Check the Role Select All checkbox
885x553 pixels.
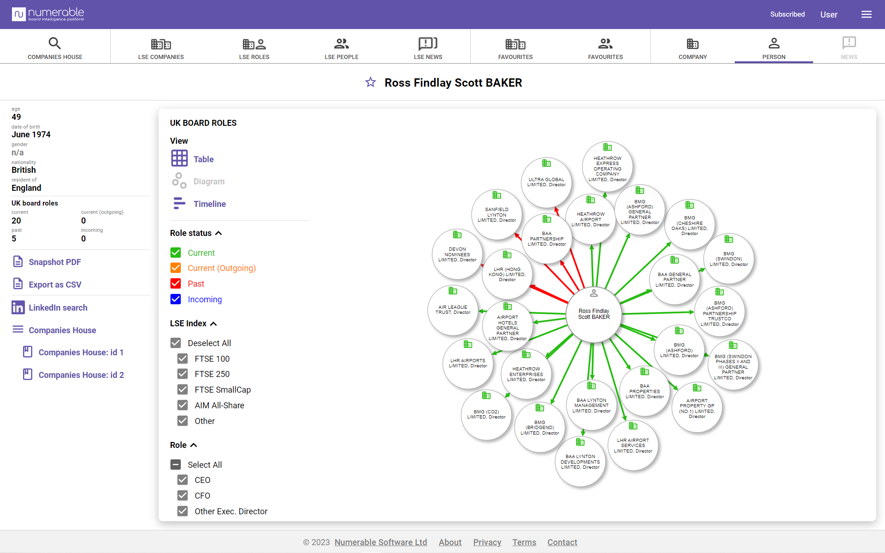tap(176, 465)
